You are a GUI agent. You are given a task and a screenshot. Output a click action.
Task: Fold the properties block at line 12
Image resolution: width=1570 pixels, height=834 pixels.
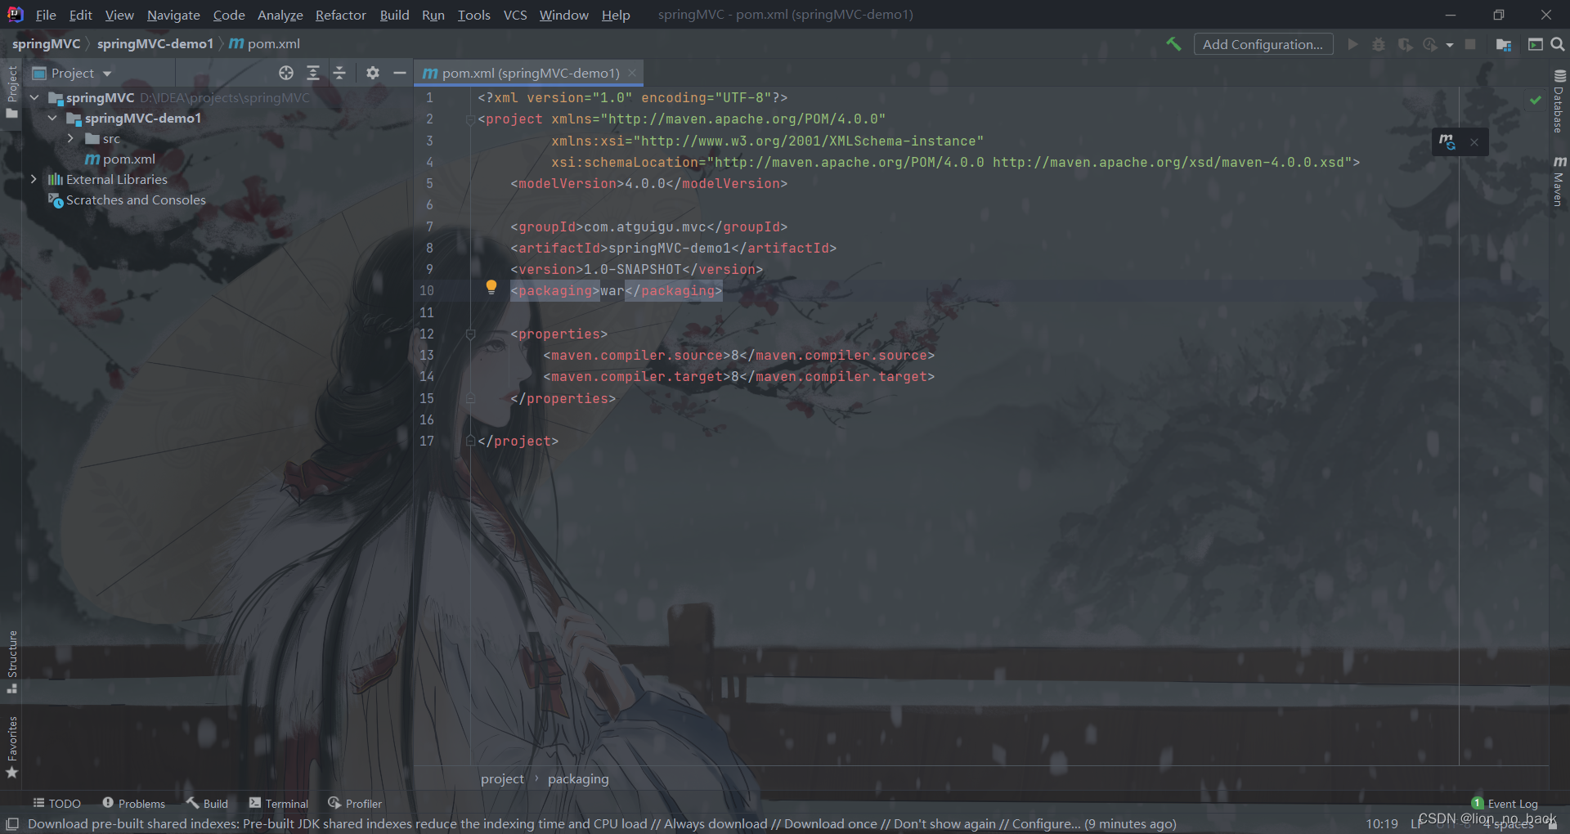tap(470, 334)
